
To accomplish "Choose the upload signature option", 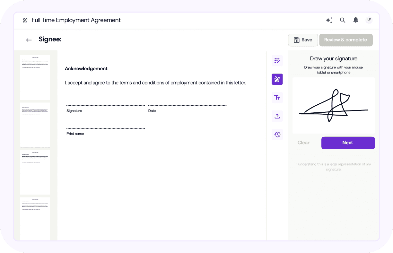I will (x=277, y=116).
